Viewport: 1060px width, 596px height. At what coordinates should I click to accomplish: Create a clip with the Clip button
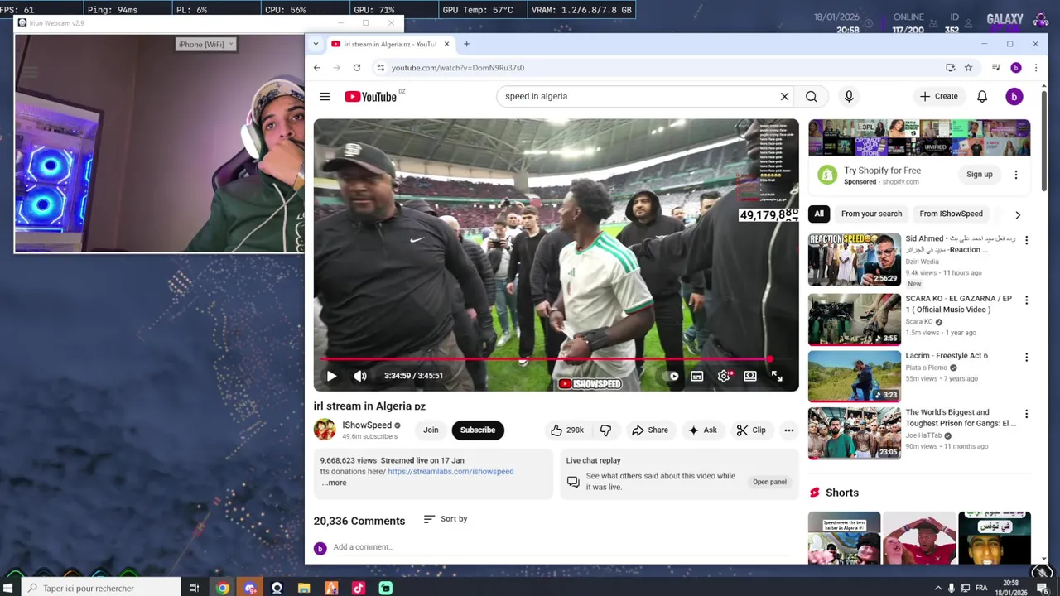751,430
